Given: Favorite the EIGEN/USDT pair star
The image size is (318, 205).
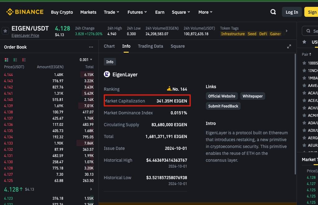Looking at the screenshot, I should pos(5,31).
